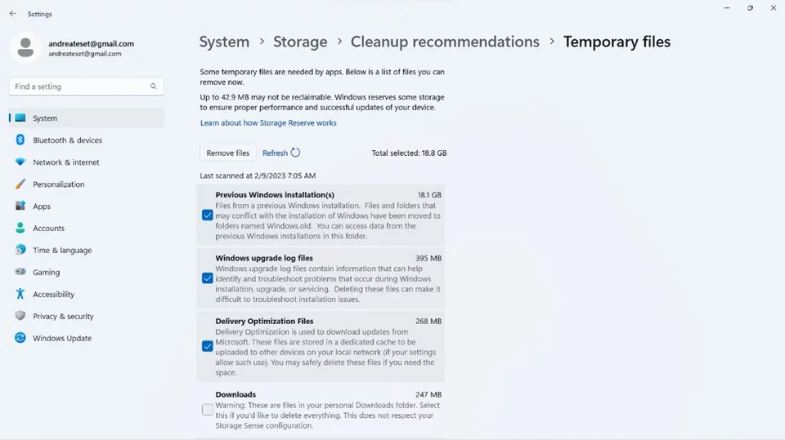This screenshot has width=785, height=440.
Task: Click the Find a setting search box
Action: [x=86, y=87]
